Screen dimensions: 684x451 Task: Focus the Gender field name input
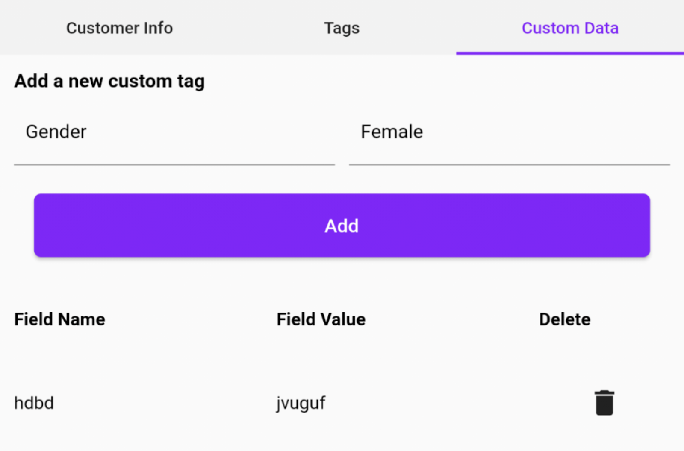point(174,132)
